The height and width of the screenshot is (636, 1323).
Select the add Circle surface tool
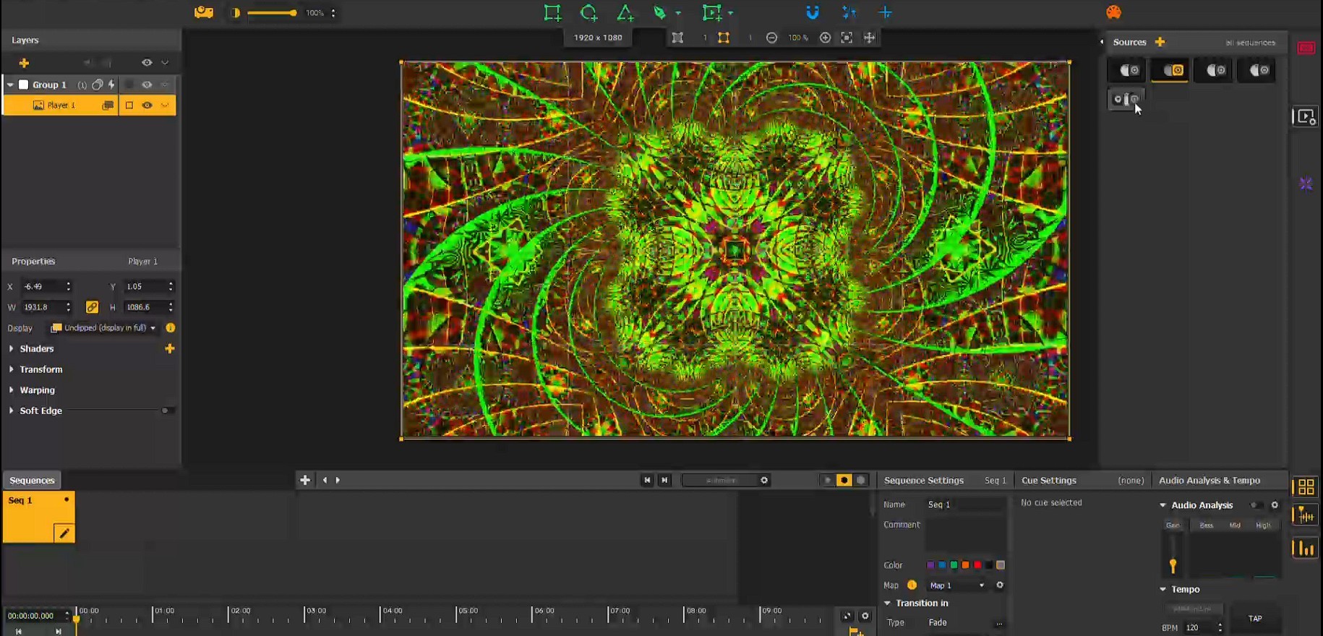[x=588, y=12]
